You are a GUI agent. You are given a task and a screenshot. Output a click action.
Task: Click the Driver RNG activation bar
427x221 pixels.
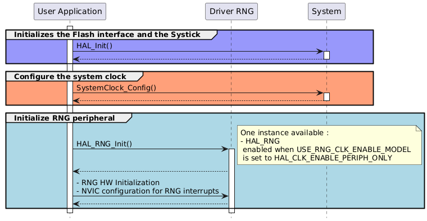(x=231, y=181)
